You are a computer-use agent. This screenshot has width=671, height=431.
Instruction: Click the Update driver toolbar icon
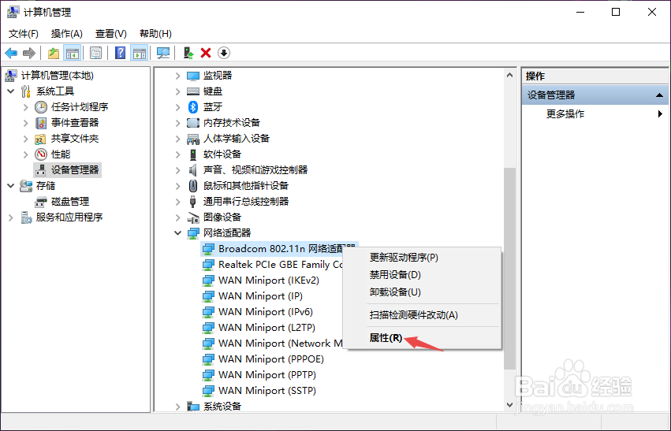click(188, 53)
